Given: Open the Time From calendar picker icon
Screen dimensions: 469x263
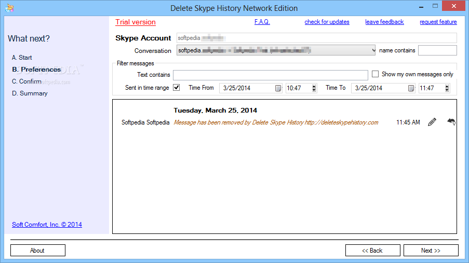Looking at the screenshot, I should coord(278,88).
